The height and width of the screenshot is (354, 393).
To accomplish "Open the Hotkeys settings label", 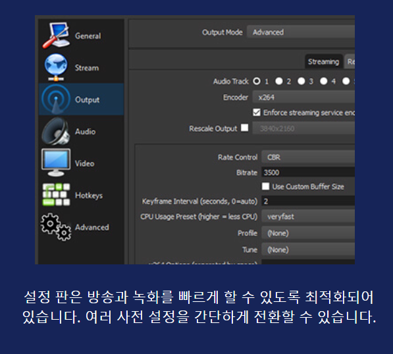I will [89, 196].
